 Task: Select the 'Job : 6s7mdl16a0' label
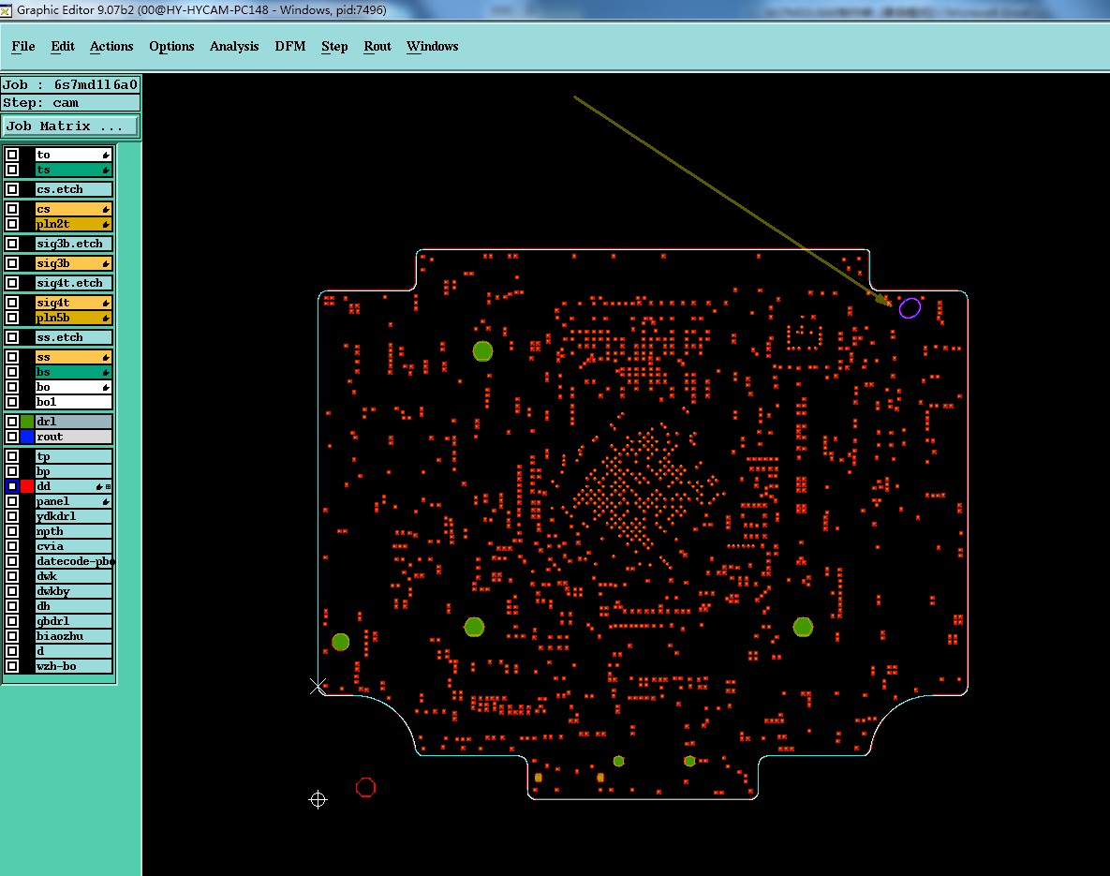(x=70, y=85)
